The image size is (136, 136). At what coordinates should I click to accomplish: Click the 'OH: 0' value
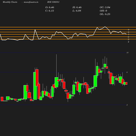[x=103, y=11]
